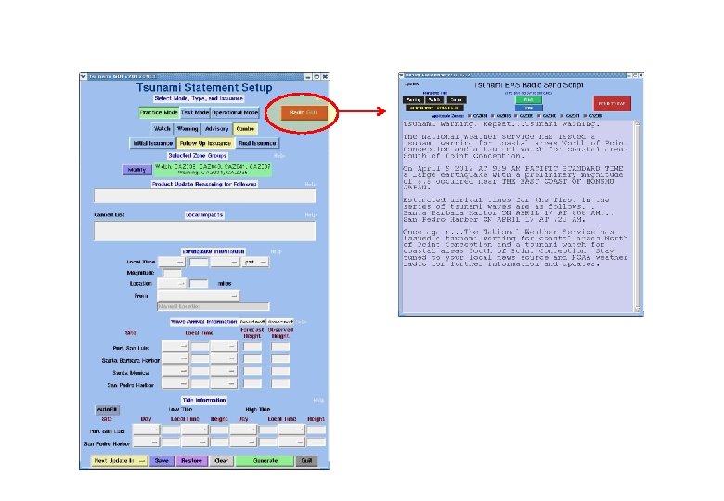Screen dimensions: 724x501
Task: Open the pst time zone dropdown
Action: click(255, 262)
